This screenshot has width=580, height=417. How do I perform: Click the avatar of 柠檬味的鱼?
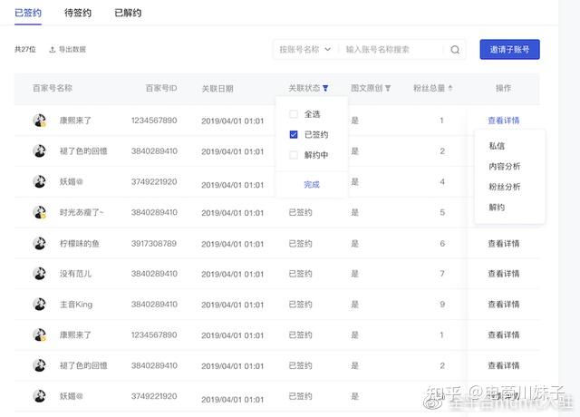pyautogui.click(x=39, y=244)
